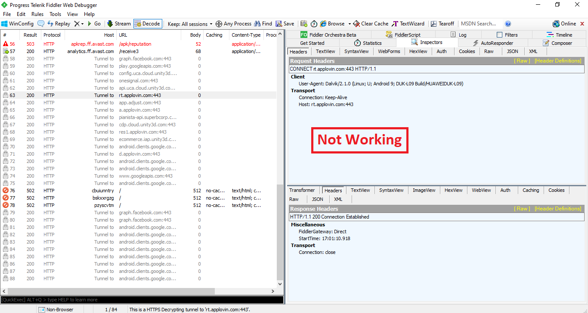Open the Get Started tab
The height and width of the screenshot is (313, 588).
pyautogui.click(x=312, y=43)
